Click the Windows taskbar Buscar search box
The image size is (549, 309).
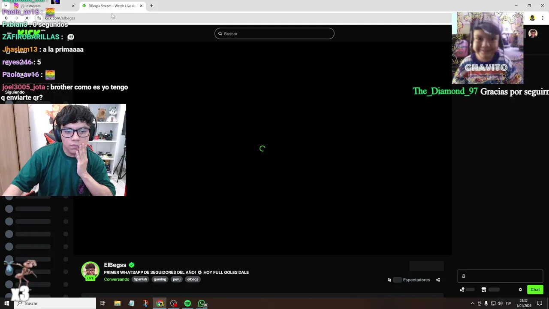coord(55,303)
